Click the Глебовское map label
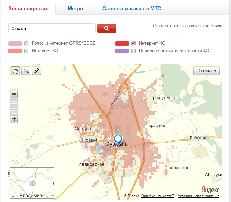 (178, 168)
